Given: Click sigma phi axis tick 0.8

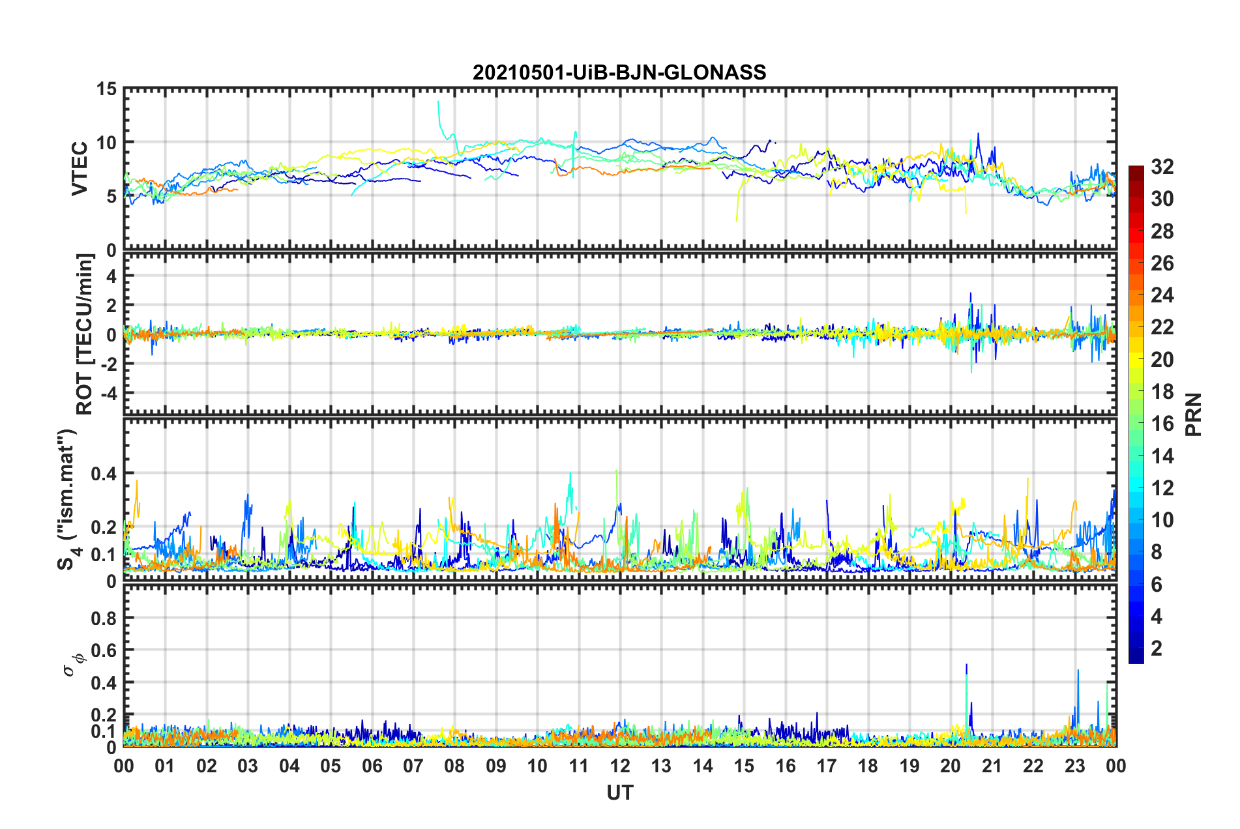Looking at the screenshot, I should 104,618.
